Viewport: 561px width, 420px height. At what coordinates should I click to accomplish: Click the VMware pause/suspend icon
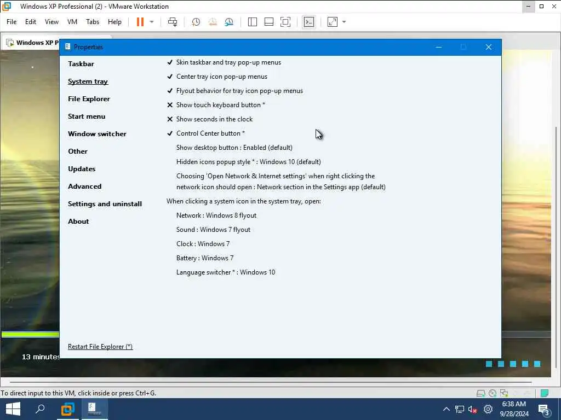coord(140,22)
